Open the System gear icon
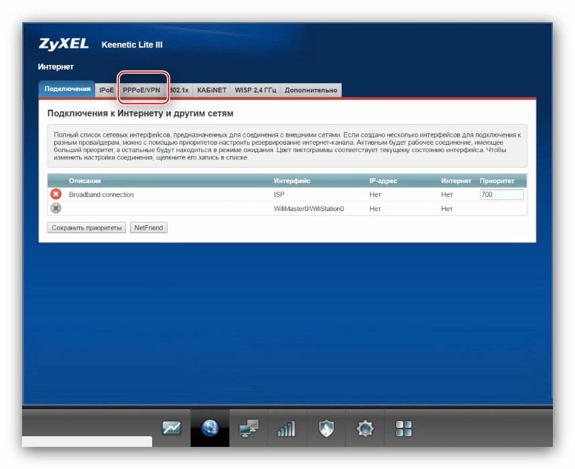 (x=365, y=428)
